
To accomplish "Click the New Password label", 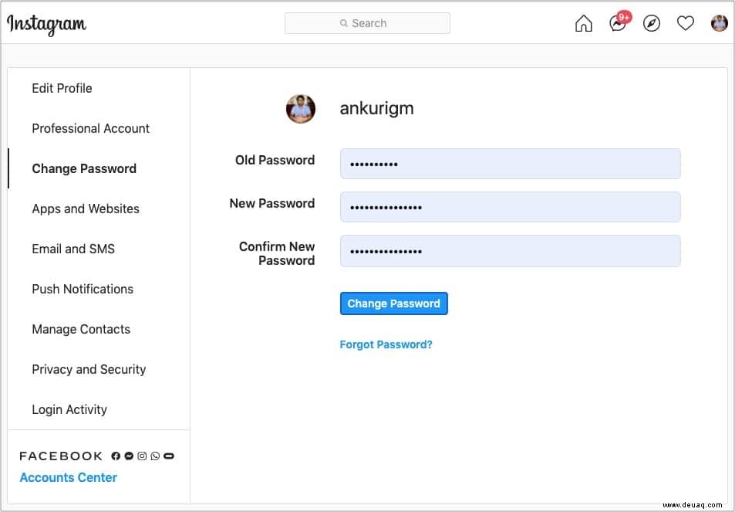I will (x=272, y=203).
